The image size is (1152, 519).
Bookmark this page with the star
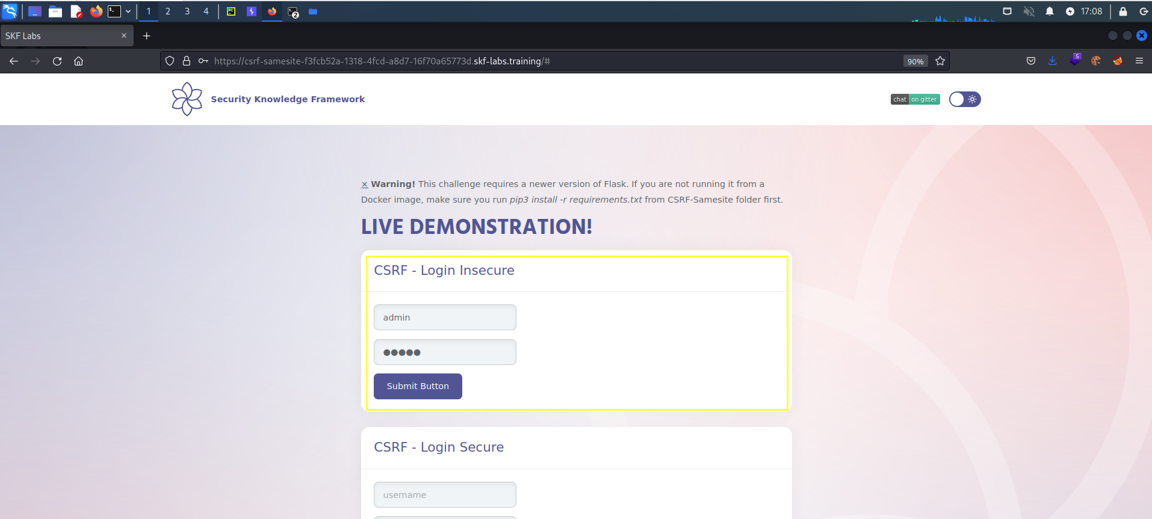940,61
